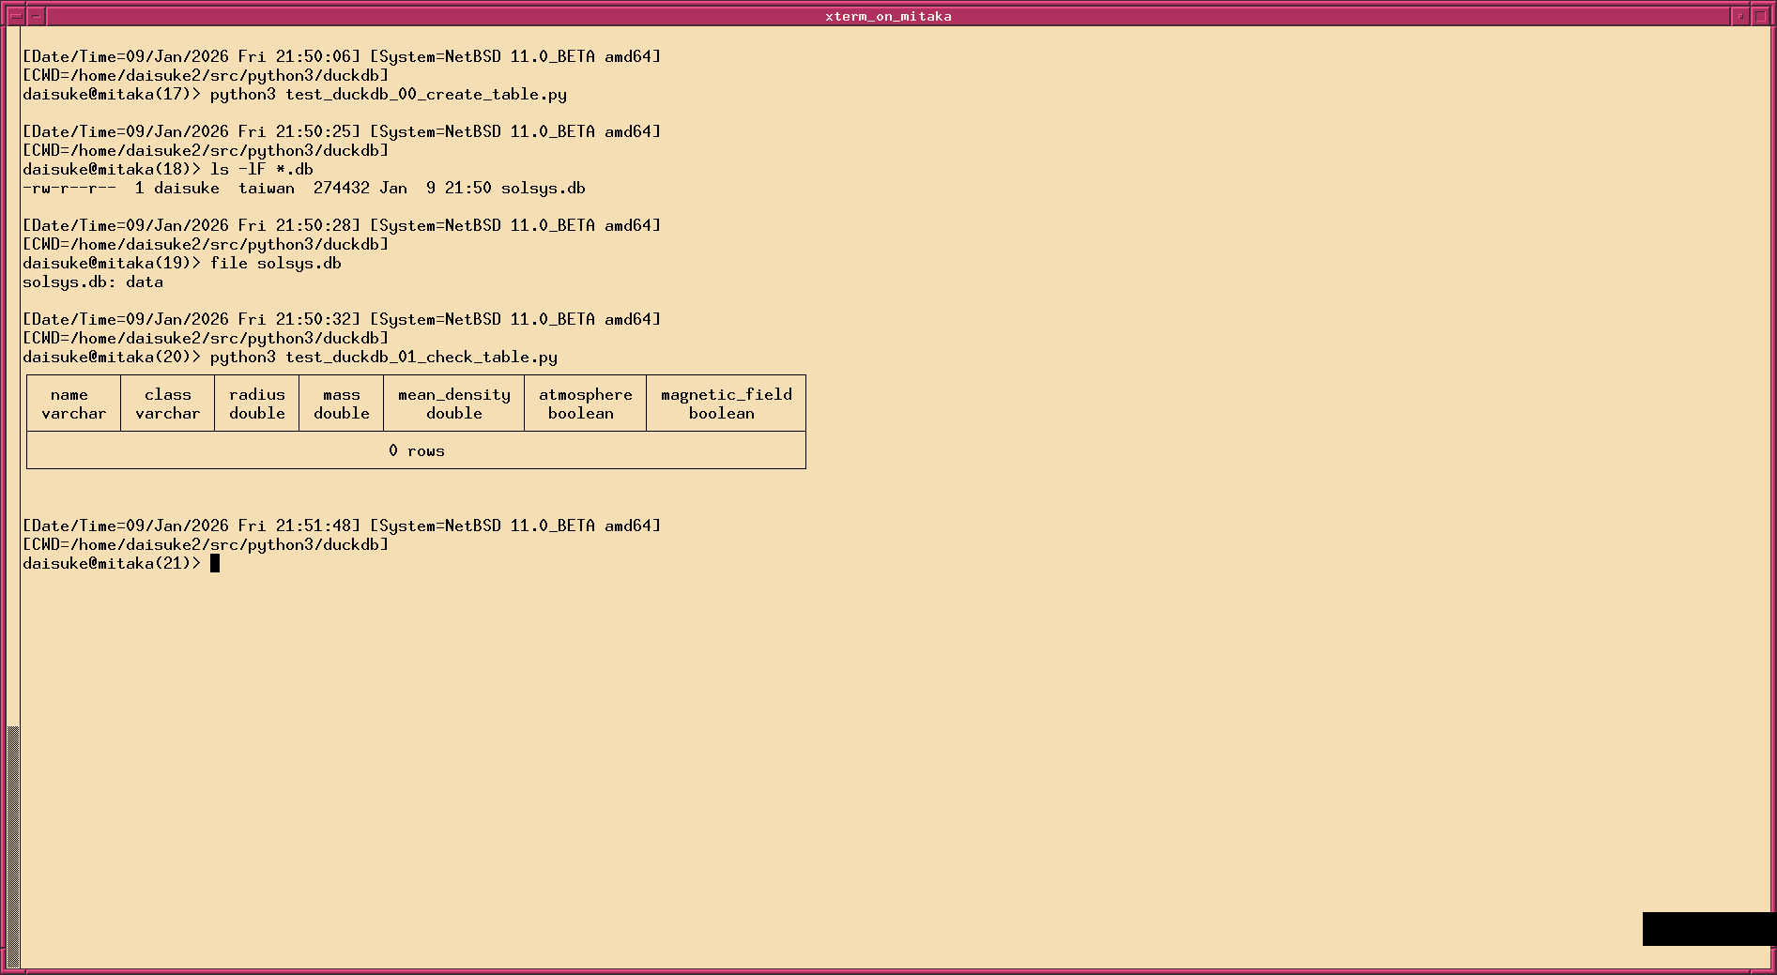
Task: Click the radius double column header
Action: click(x=256, y=404)
